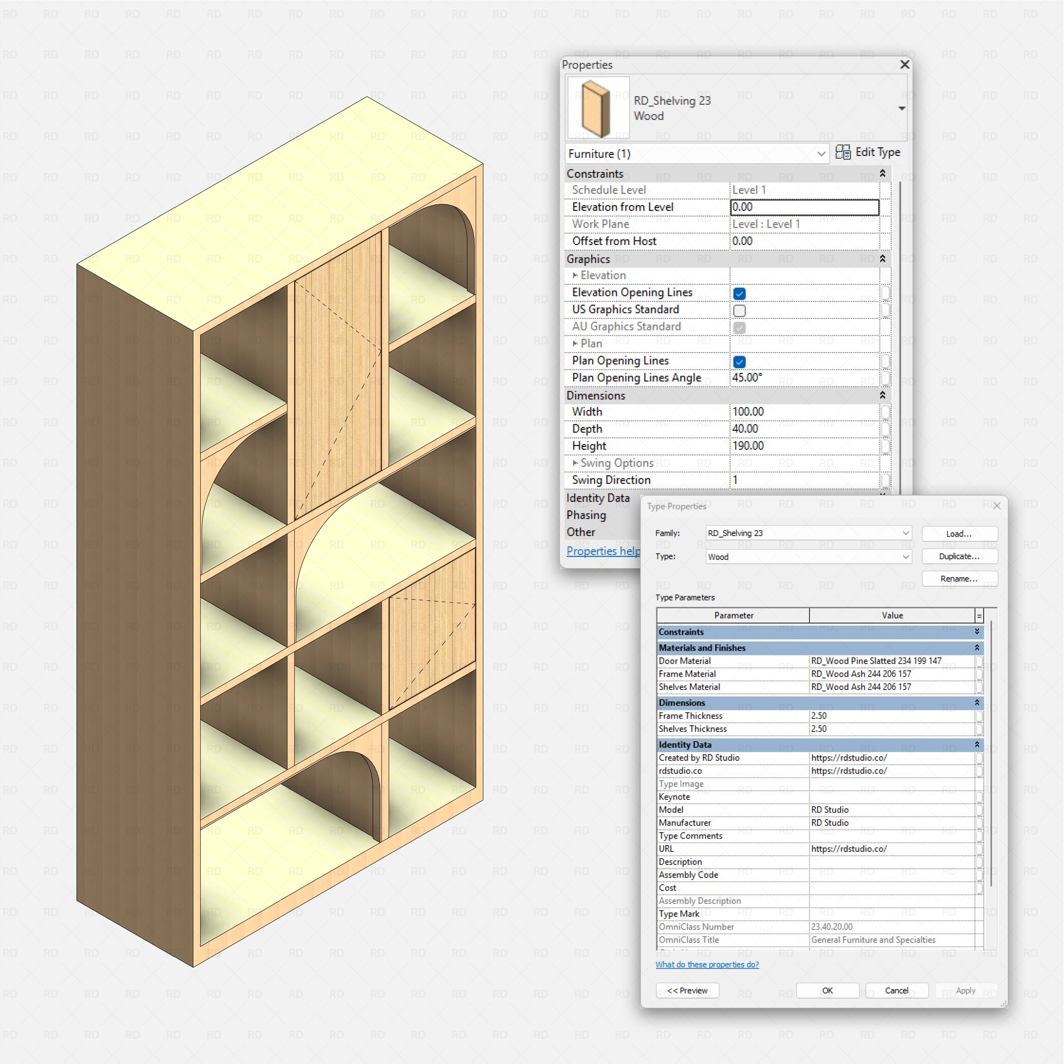Viewport: 1064px width, 1064px height.
Task: Click the Identity Data section header
Action: click(598, 498)
